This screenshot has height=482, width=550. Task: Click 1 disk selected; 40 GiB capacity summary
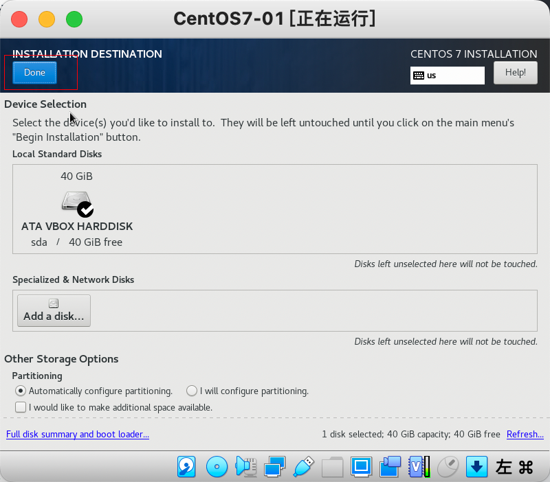click(x=411, y=434)
